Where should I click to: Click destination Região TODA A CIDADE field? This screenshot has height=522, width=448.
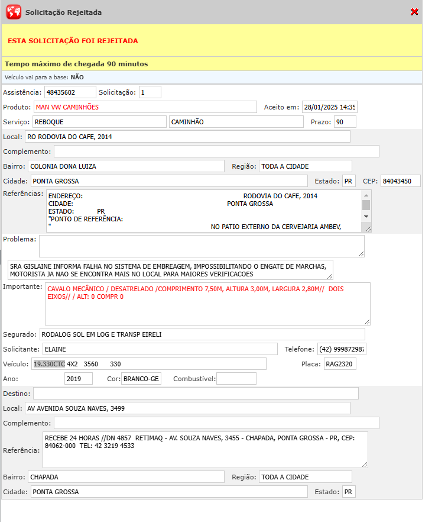point(306,477)
